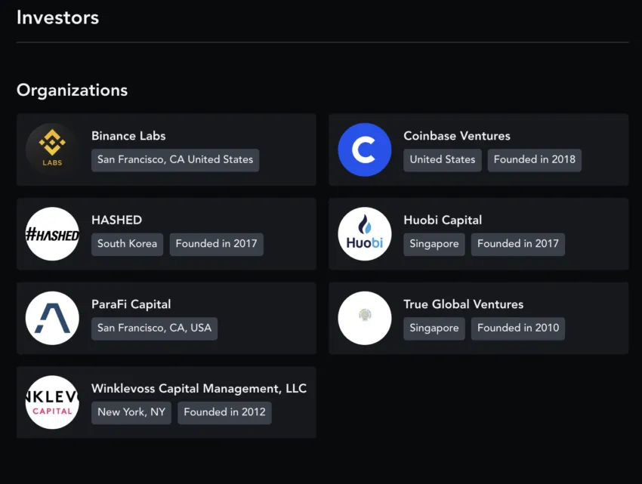Click the 'San Francisco, CA, USA' tag
642x484 pixels.
tap(154, 328)
